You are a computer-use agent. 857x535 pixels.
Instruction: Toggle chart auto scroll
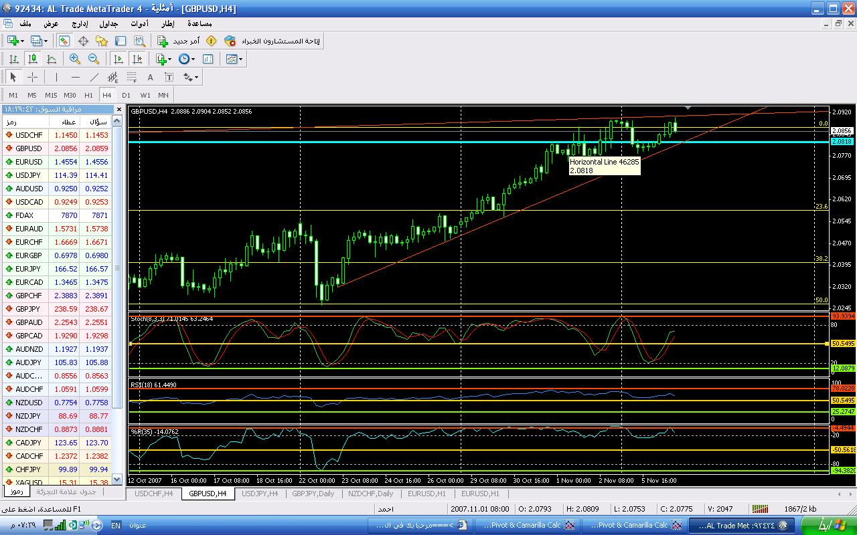119,59
